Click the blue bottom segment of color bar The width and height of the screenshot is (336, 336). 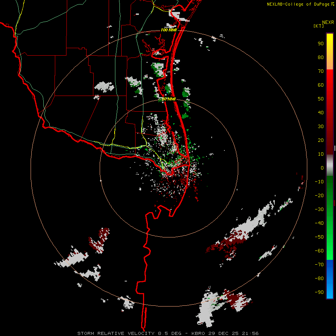330,279
